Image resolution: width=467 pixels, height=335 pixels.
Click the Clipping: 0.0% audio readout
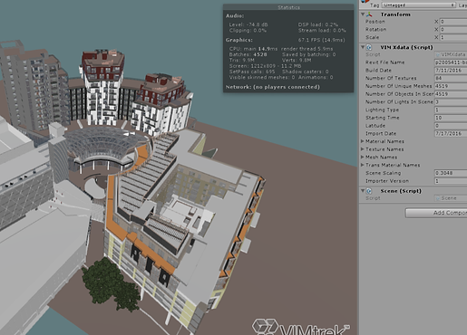pos(248,31)
